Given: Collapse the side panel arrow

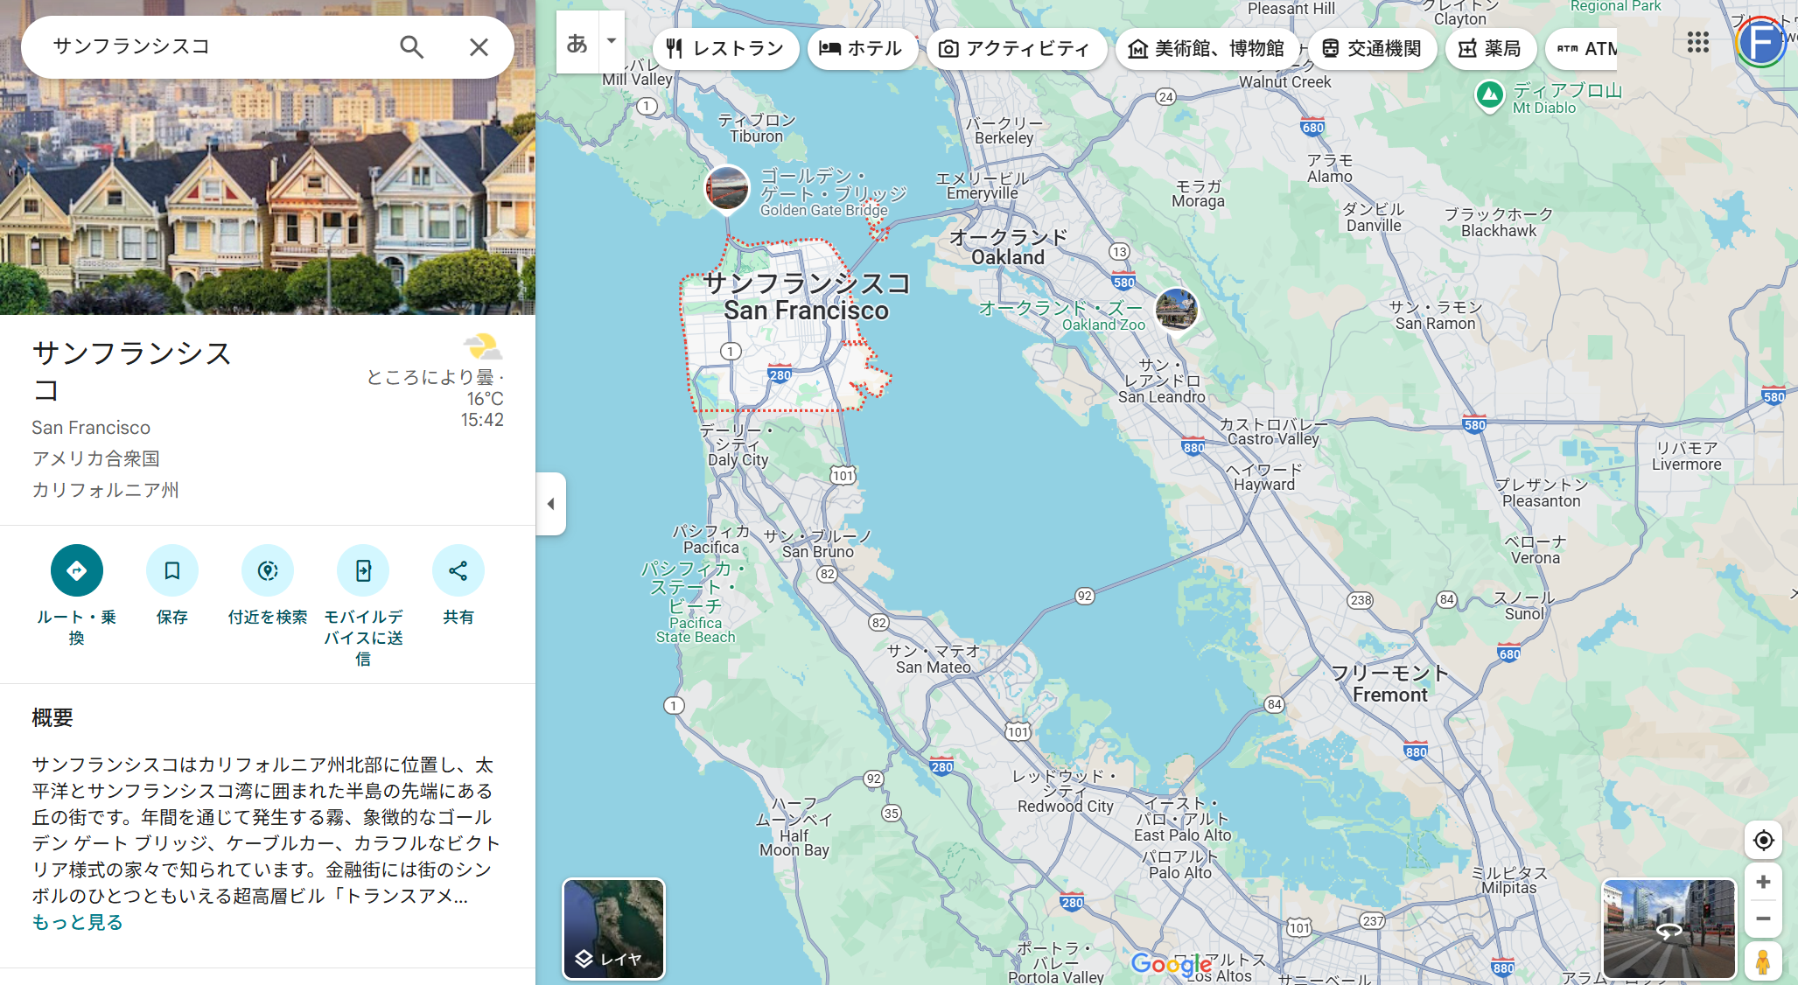Looking at the screenshot, I should coord(551,504).
